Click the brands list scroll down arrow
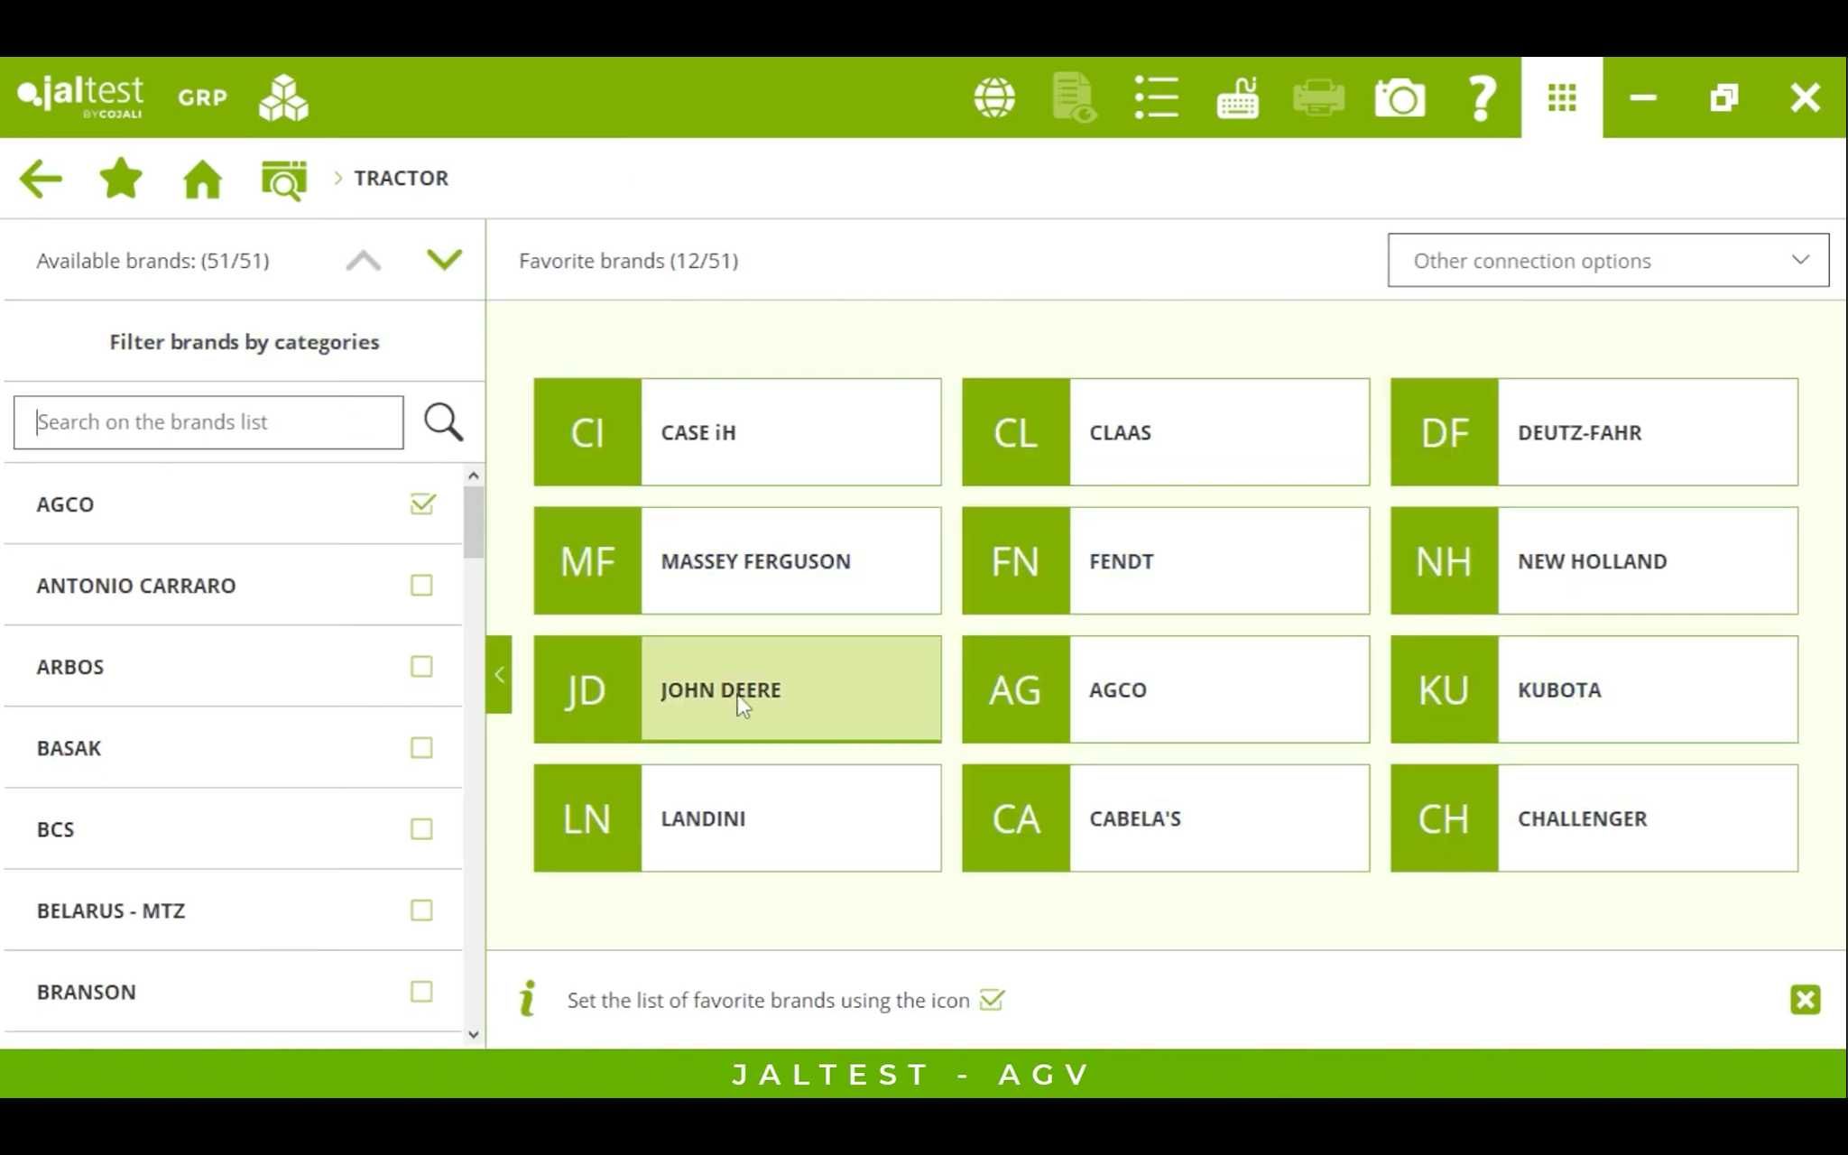 [x=474, y=1035]
